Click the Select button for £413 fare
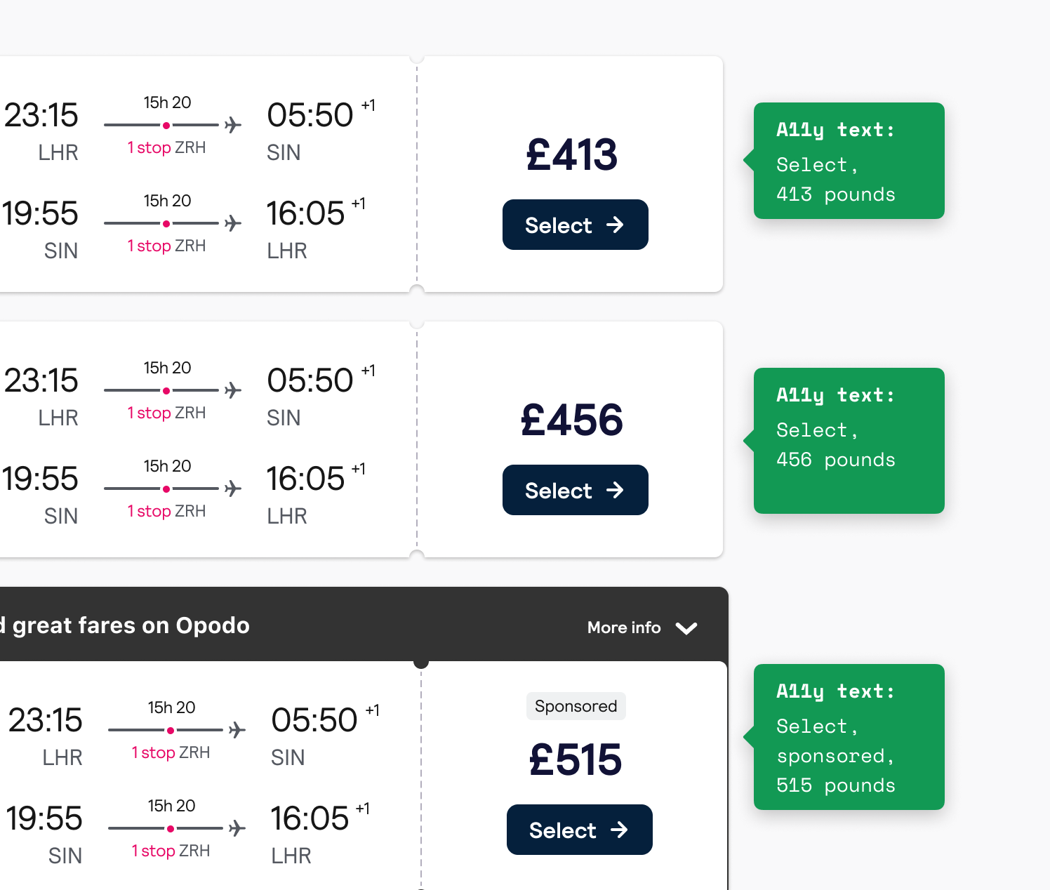Screen dimensions: 1050x890 (x=575, y=225)
